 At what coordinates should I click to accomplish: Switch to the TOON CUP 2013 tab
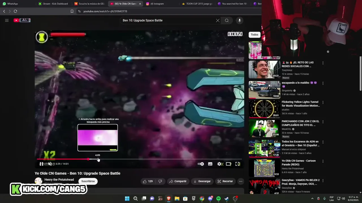pyautogui.click(x=197, y=4)
